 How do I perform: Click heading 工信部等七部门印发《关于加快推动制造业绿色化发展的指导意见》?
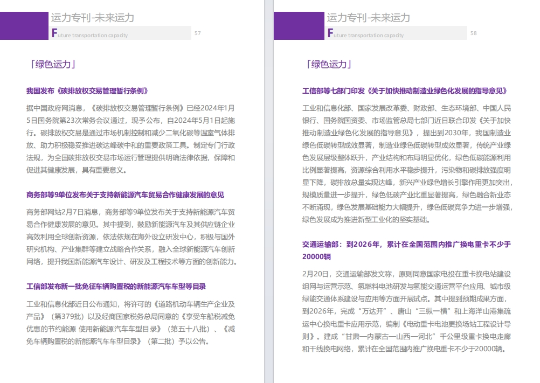pos(405,91)
